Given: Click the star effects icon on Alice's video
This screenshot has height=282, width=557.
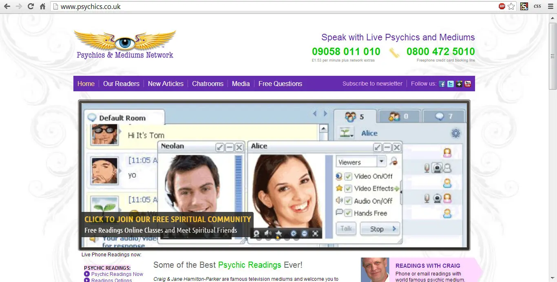Looking at the screenshot, I should coord(279,234).
